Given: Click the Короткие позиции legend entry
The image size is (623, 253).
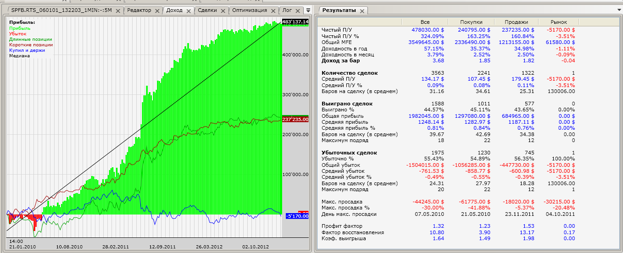Looking at the screenshot, I should [31, 45].
